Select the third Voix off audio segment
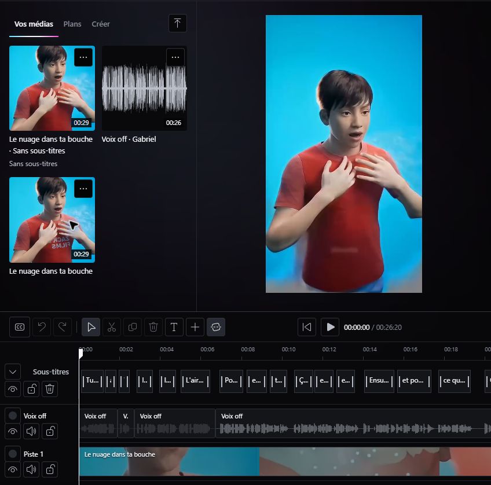Image resolution: width=491 pixels, height=485 pixels. (175, 423)
